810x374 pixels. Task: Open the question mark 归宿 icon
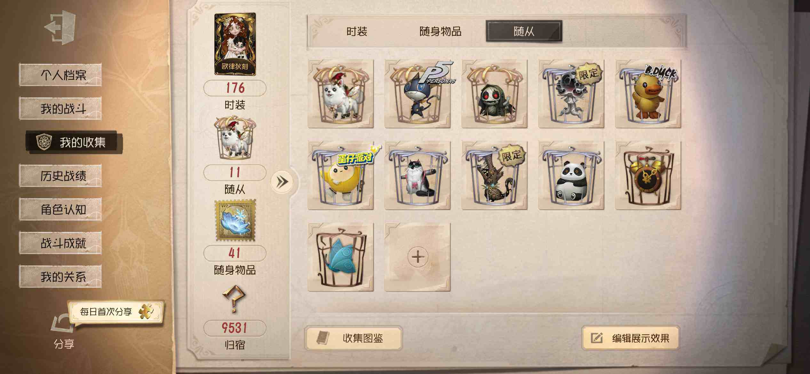coord(234,299)
